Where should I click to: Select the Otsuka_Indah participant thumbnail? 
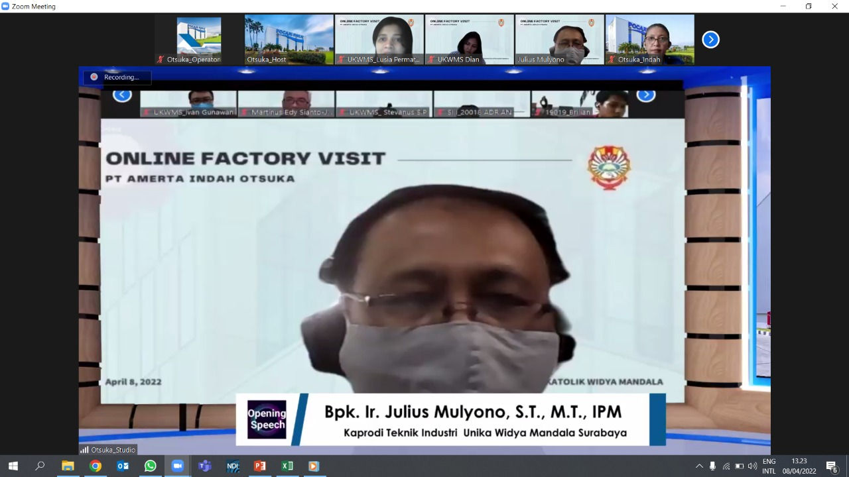click(x=650, y=40)
